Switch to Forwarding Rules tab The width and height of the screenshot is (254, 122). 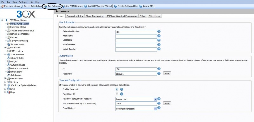coord(75,16)
